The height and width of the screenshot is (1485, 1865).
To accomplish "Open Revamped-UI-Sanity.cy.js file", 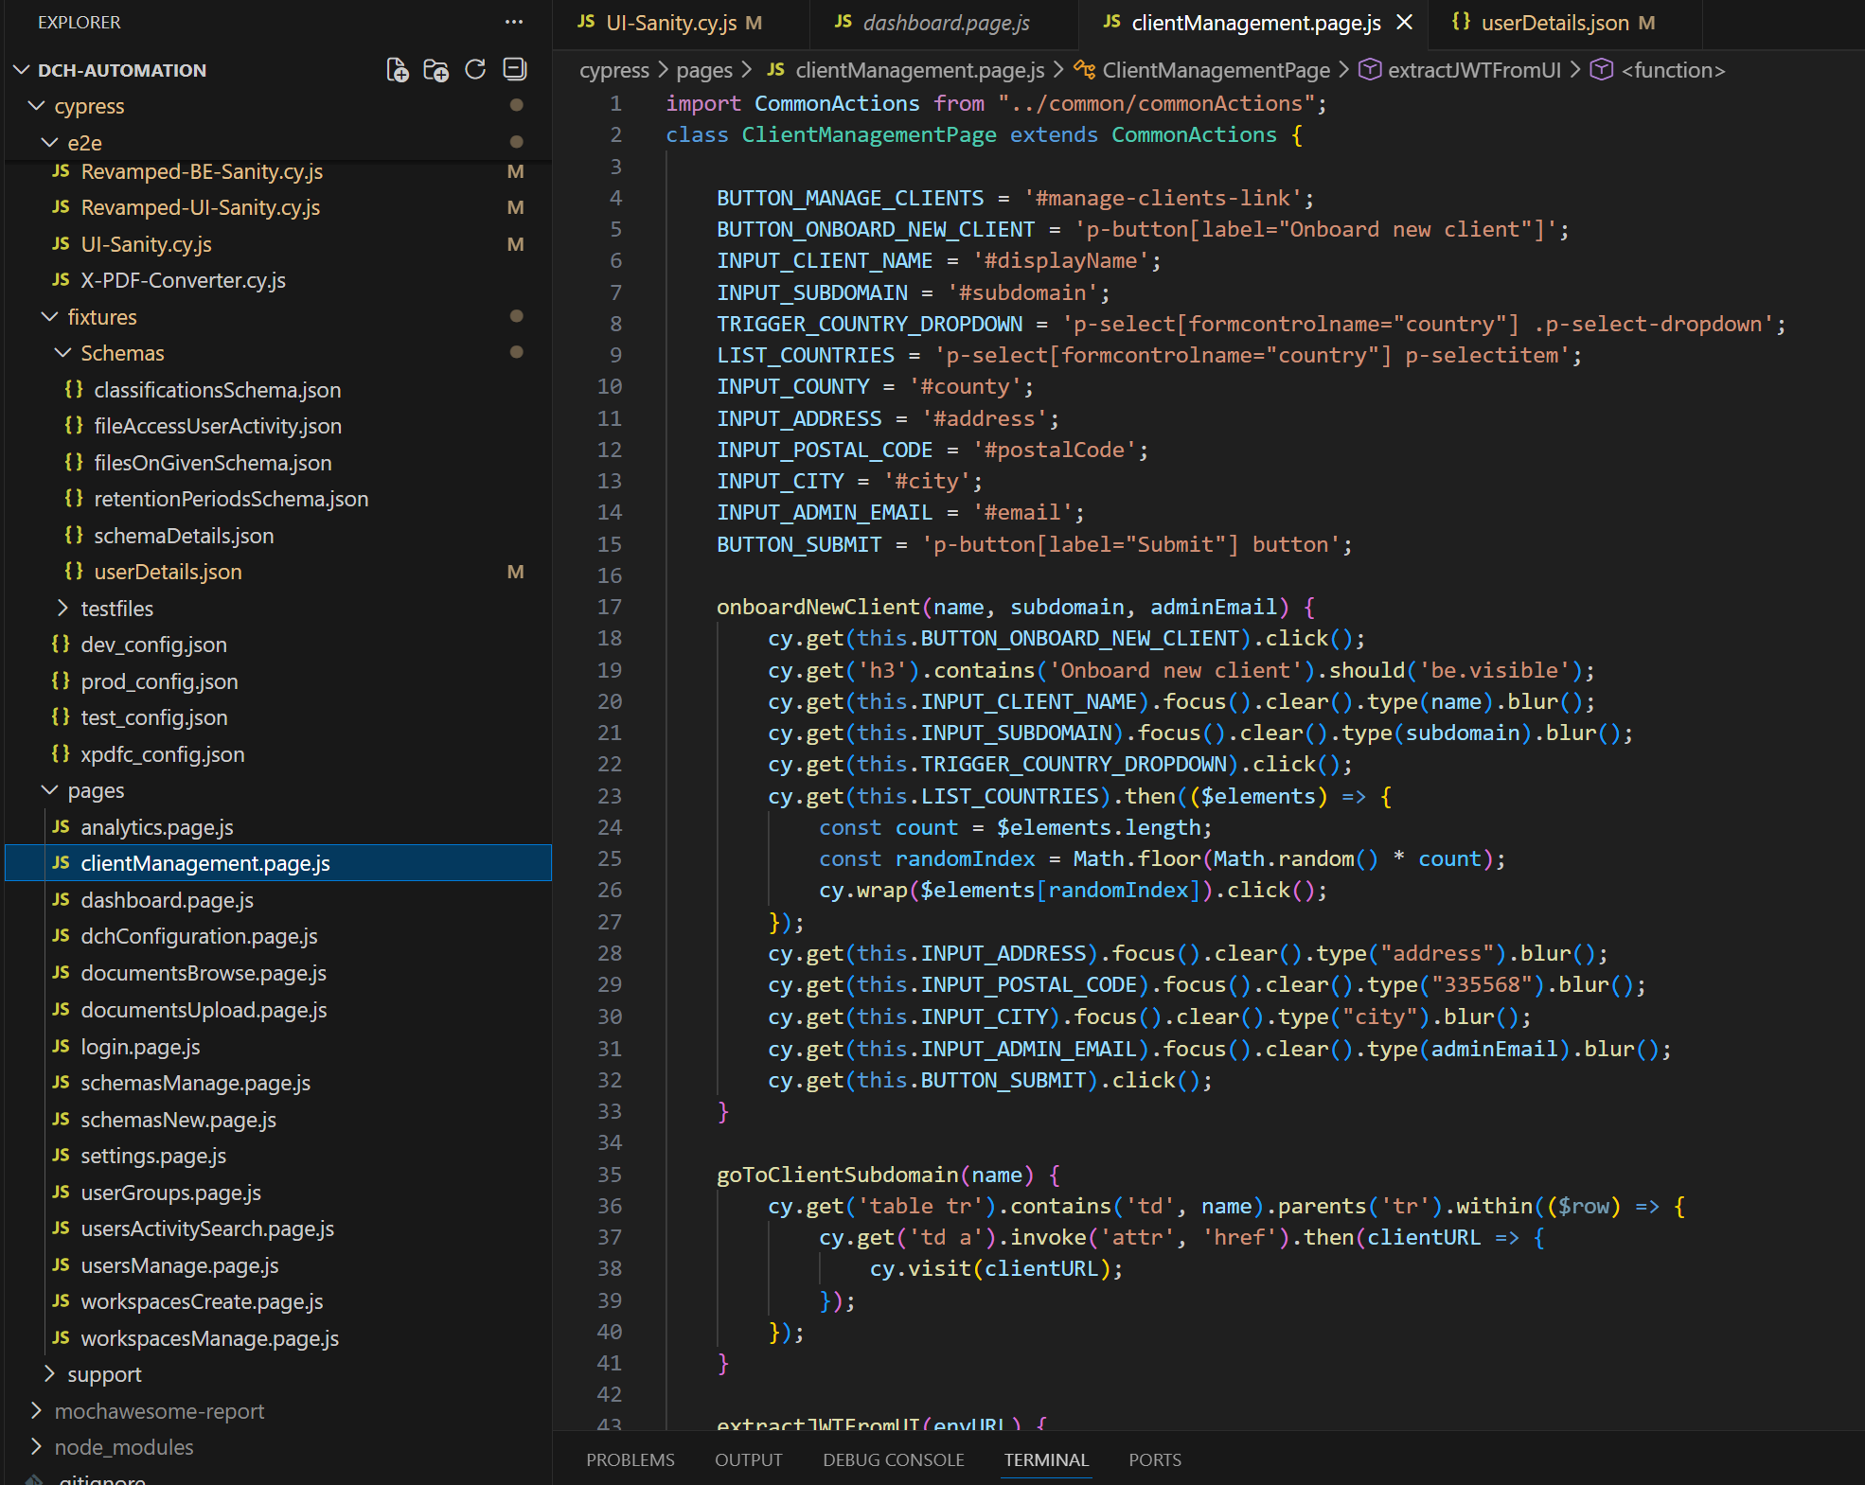I will (201, 207).
